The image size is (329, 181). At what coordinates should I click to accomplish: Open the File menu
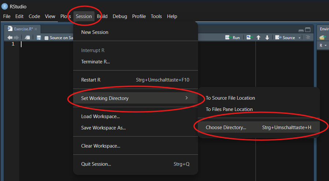point(7,16)
